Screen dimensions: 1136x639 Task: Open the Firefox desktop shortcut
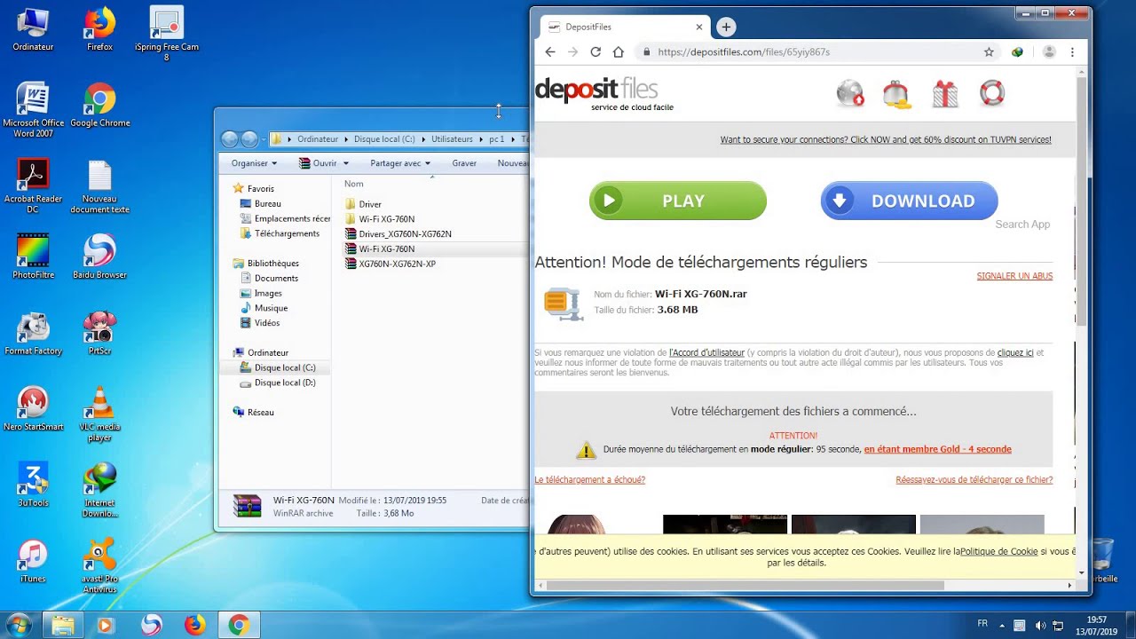click(x=99, y=29)
